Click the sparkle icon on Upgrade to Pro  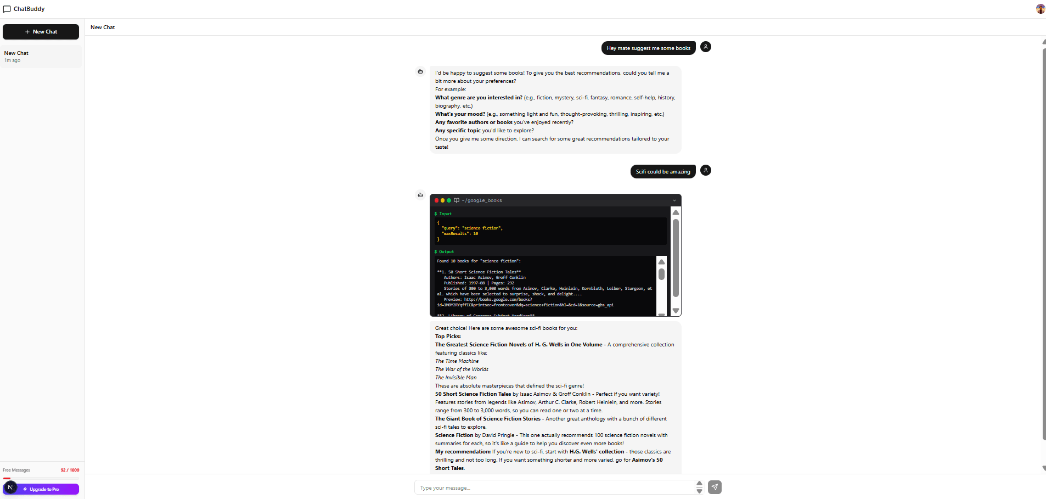[x=25, y=489]
